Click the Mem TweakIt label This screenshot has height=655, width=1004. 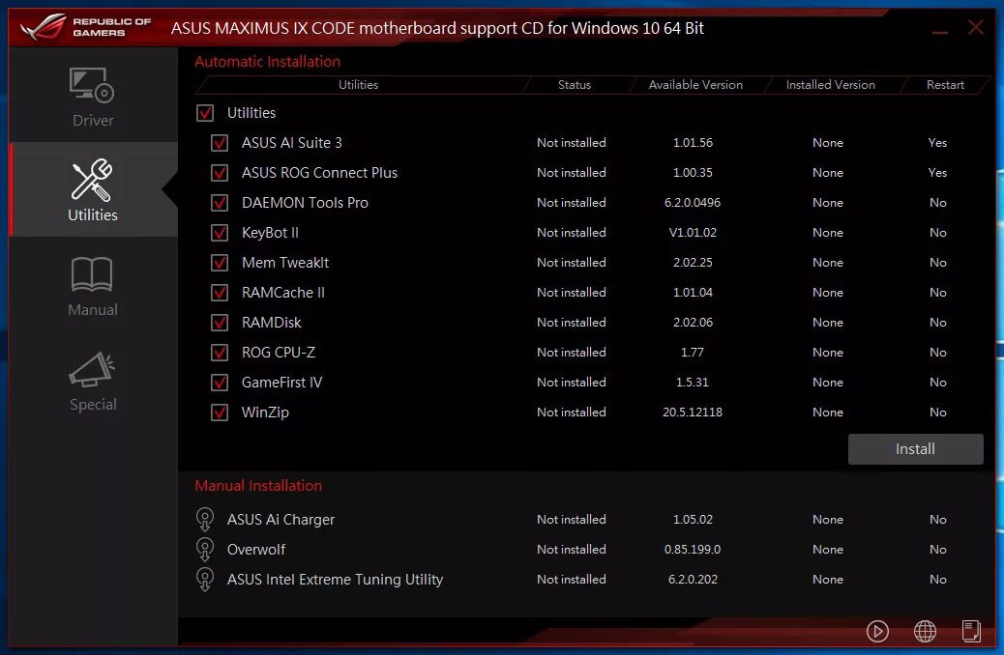tap(285, 263)
